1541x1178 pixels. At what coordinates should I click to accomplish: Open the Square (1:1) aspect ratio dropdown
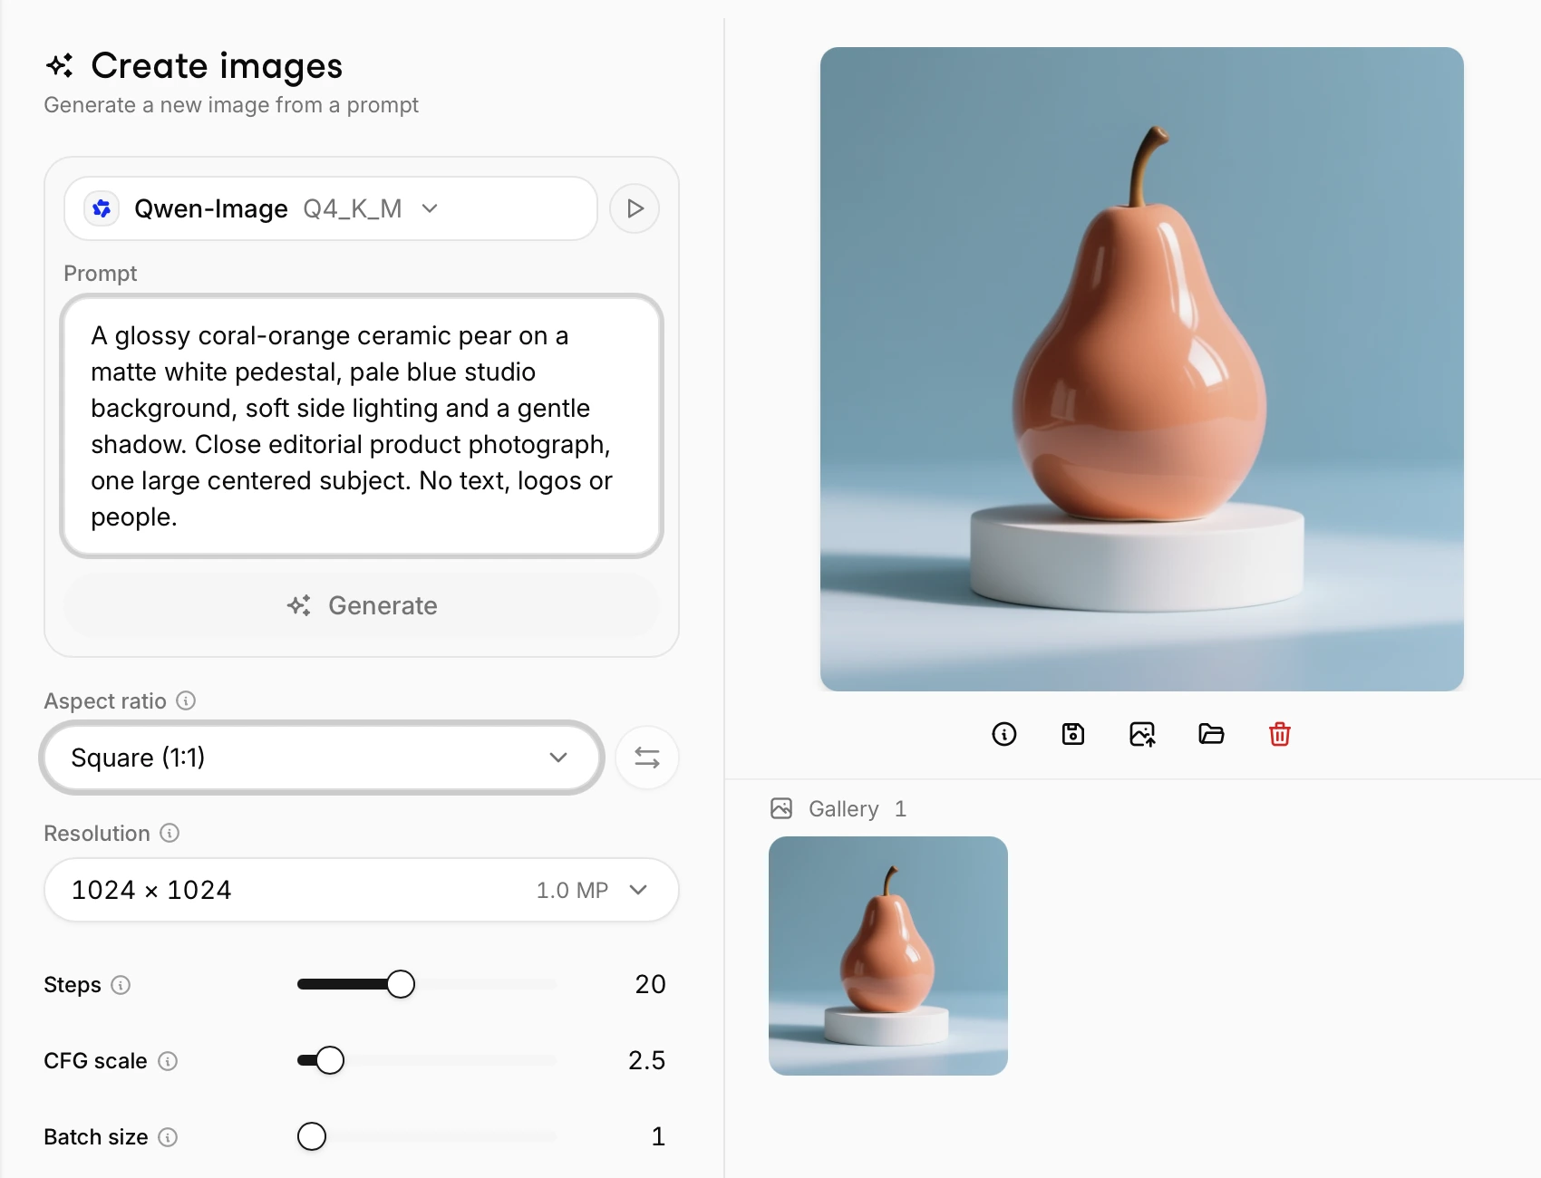coord(322,758)
